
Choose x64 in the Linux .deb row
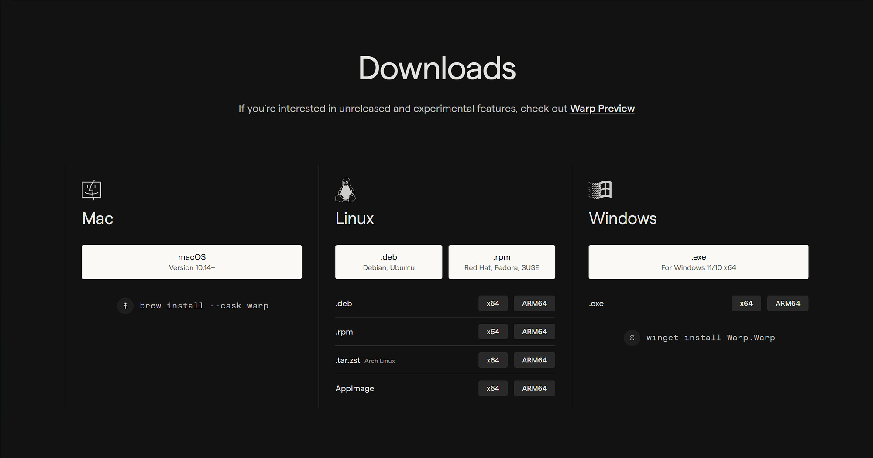coord(493,303)
